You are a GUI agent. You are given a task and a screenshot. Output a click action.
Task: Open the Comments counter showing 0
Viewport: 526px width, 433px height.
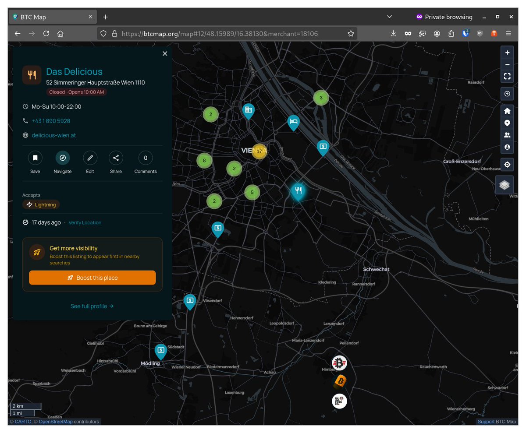pos(146,158)
